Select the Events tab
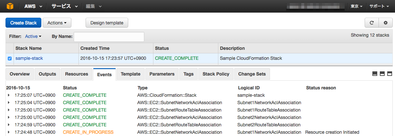The width and height of the screenshot is (395, 136). 104,74
